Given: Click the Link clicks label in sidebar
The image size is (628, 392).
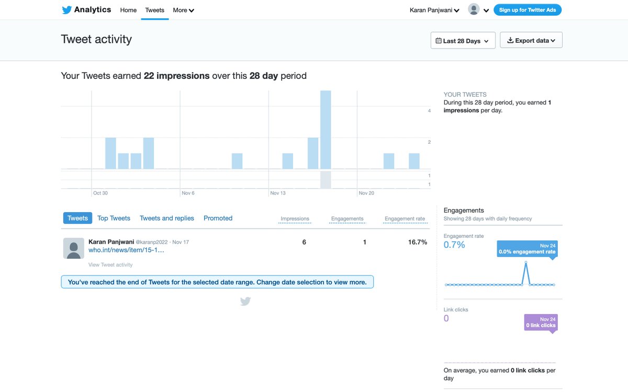Looking at the screenshot, I should click(456, 309).
